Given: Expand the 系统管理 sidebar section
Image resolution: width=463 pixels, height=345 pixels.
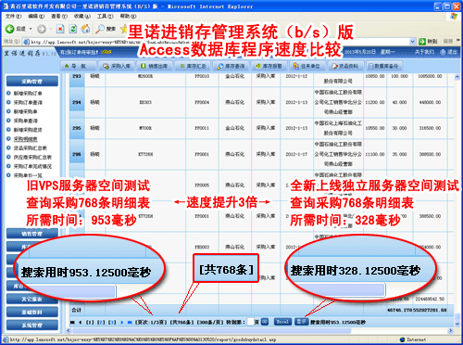Looking at the screenshot, I should point(32,326).
